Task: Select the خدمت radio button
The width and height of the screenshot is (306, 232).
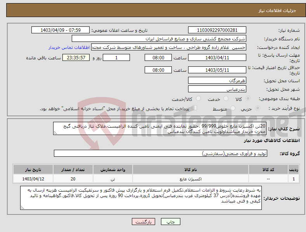Action: point(226,99)
